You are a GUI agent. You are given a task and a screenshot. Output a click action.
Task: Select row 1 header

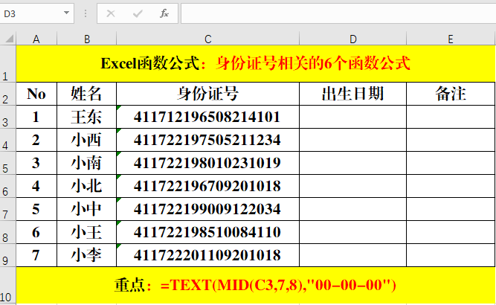pos(7,63)
